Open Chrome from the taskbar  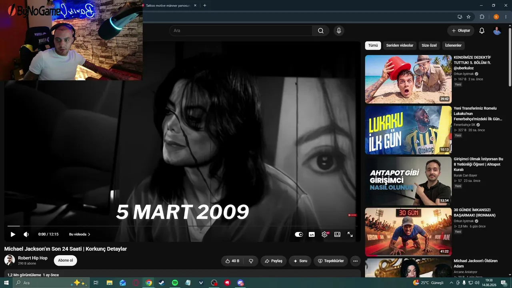point(149,283)
